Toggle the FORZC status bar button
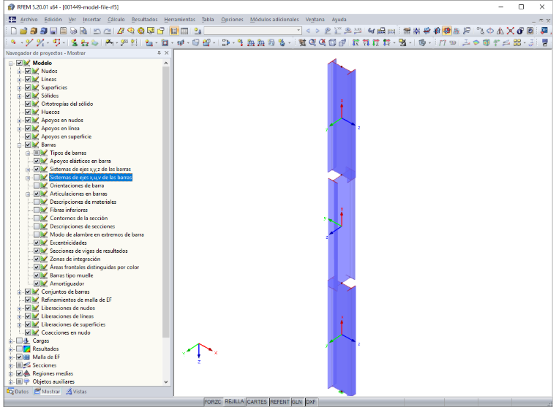The height and width of the screenshot is (407, 556). 213,402
